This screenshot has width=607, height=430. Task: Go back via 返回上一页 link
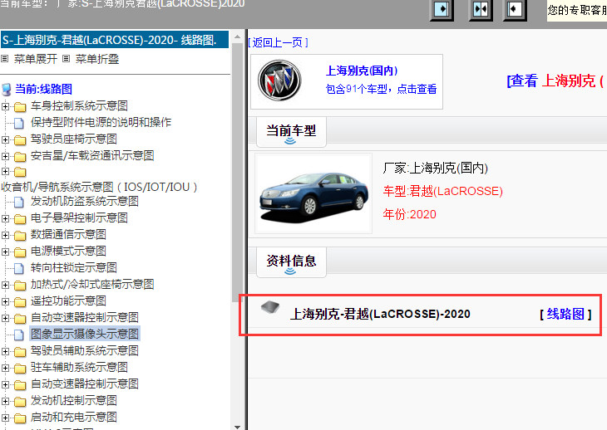(278, 42)
